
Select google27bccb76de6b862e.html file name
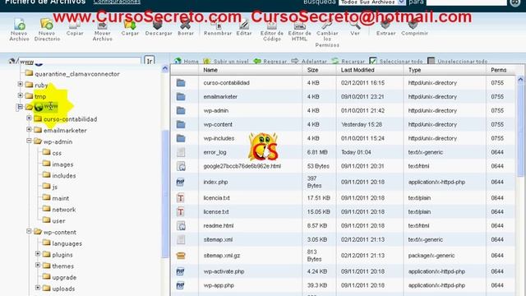click(242, 166)
